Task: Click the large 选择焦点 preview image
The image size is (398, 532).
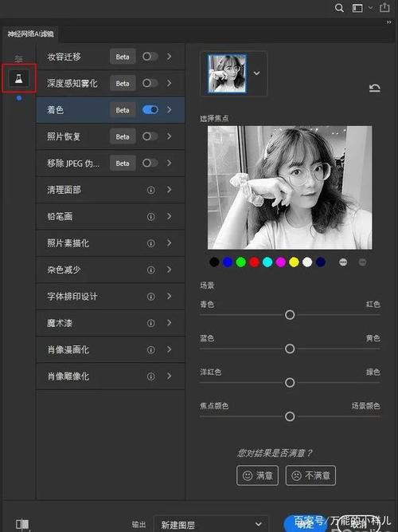Action: (x=290, y=187)
